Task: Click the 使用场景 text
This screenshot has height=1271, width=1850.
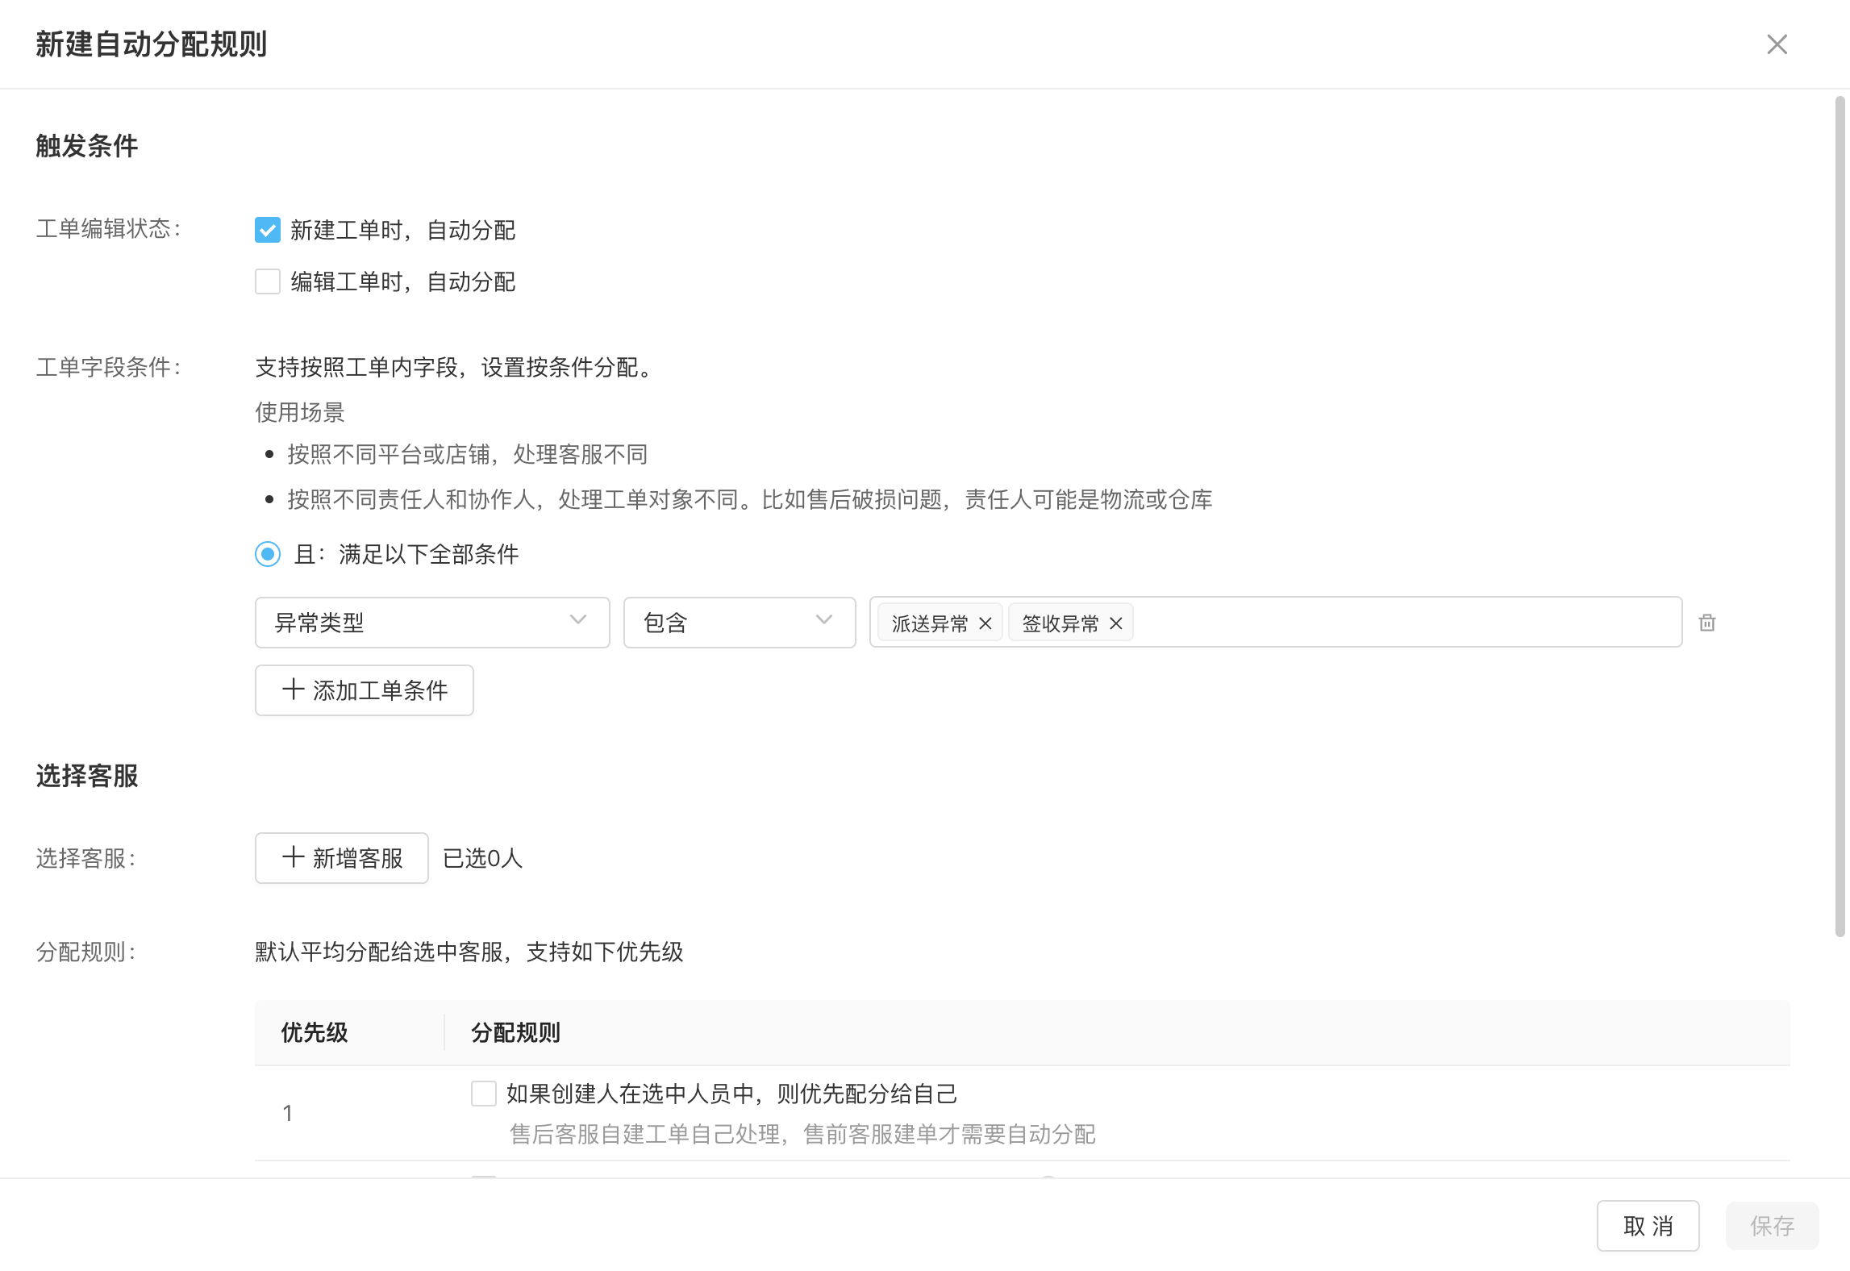Action: [x=300, y=412]
